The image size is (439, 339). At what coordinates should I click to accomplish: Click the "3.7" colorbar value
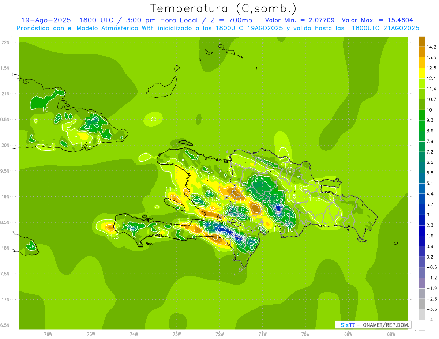pos(430,204)
